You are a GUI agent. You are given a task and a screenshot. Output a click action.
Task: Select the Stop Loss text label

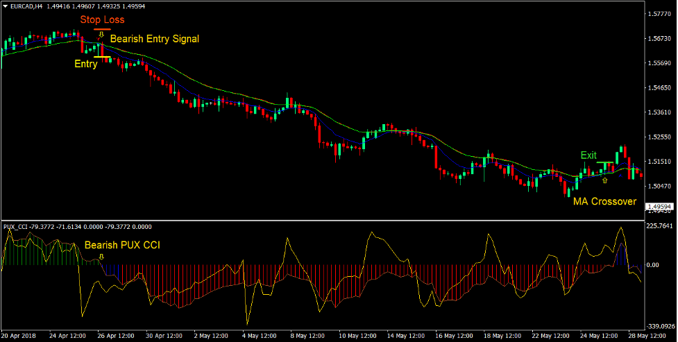(x=103, y=19)
